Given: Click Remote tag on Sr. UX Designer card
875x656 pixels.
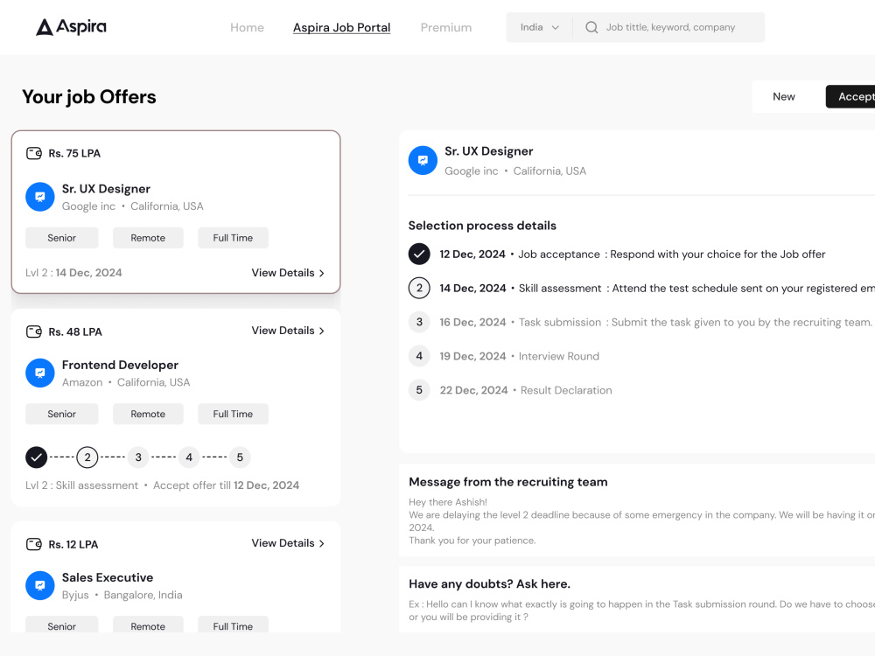Looking at the screenshot, I should [148, 238].
